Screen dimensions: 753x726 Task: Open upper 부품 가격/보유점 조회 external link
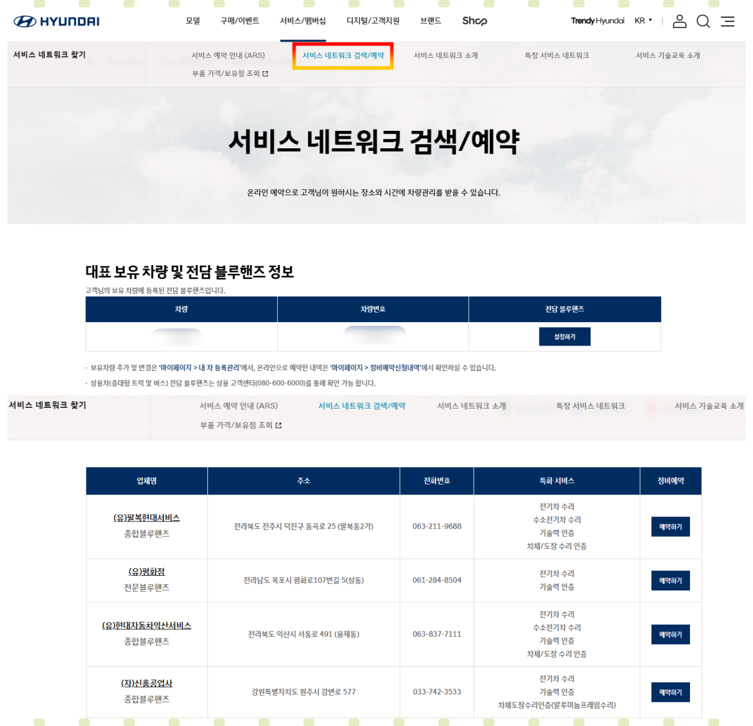(x=230, y=73)
